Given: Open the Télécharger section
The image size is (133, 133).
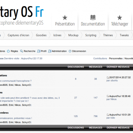Looking at the screenshot, I should pos(120,24).
